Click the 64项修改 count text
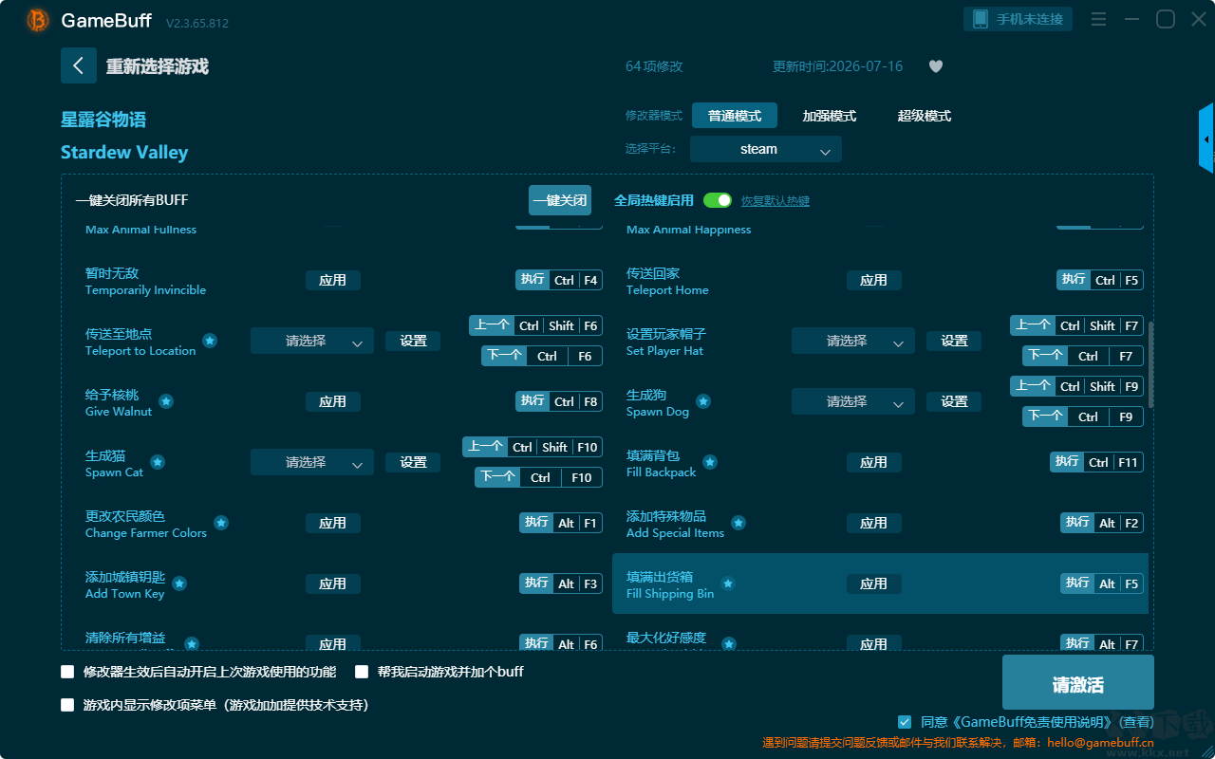The image size is (1215, 759). [654, 66]
